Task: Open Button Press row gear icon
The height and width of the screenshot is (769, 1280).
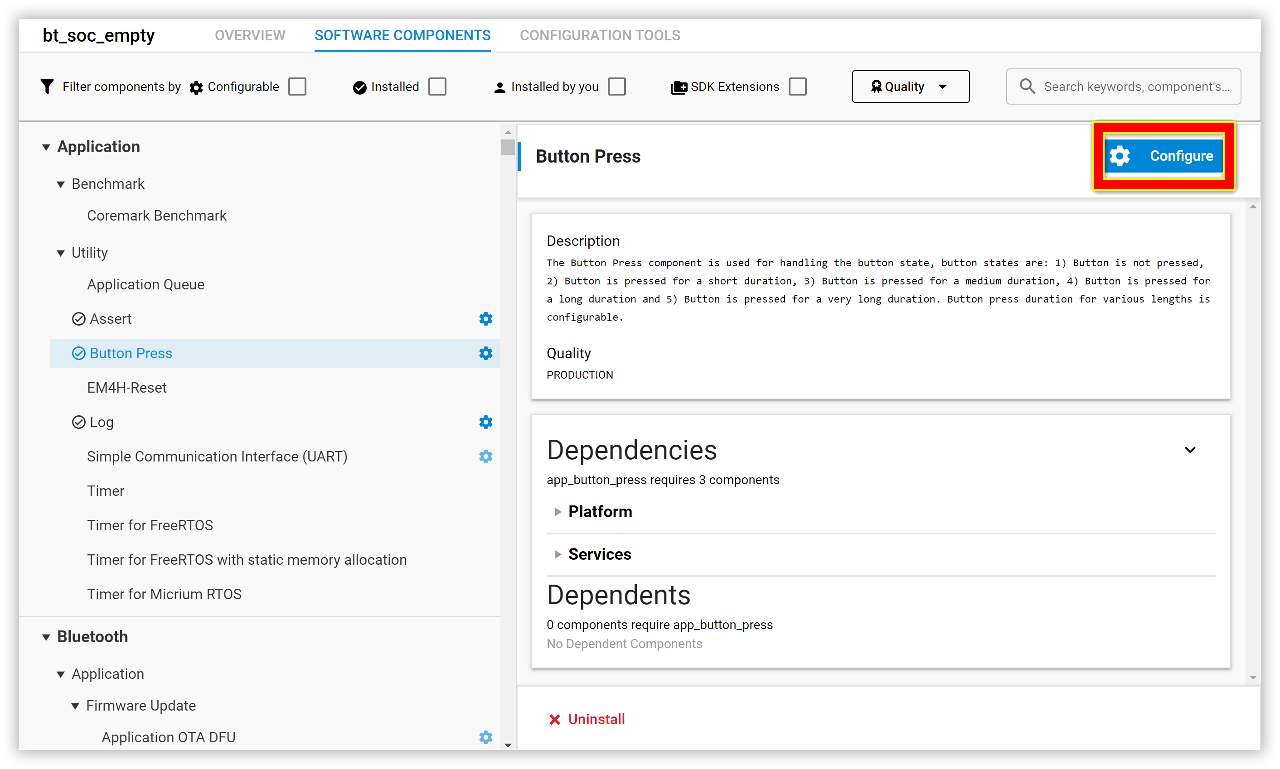Action: pos(485,353)
